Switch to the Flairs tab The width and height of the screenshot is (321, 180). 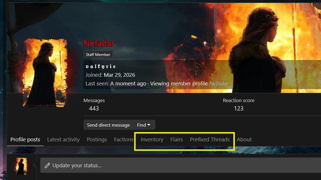tap(177, 139)
